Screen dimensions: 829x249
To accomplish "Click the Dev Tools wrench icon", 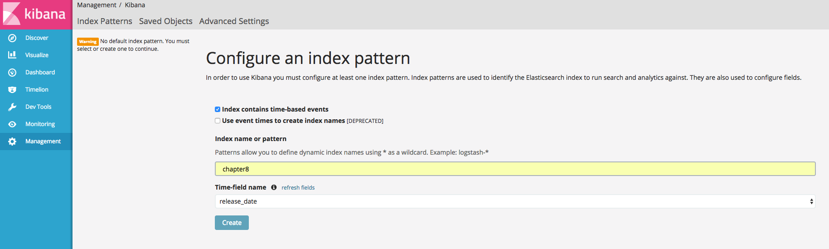I will (12, 107).
